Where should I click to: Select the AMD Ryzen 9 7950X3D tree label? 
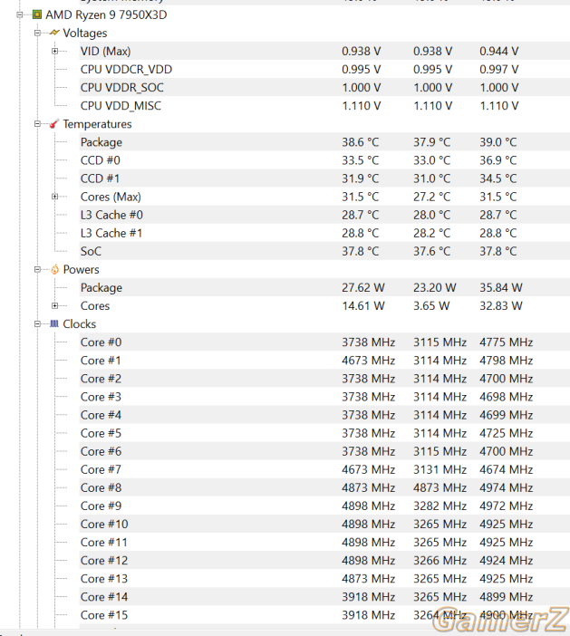click(106, 15)
